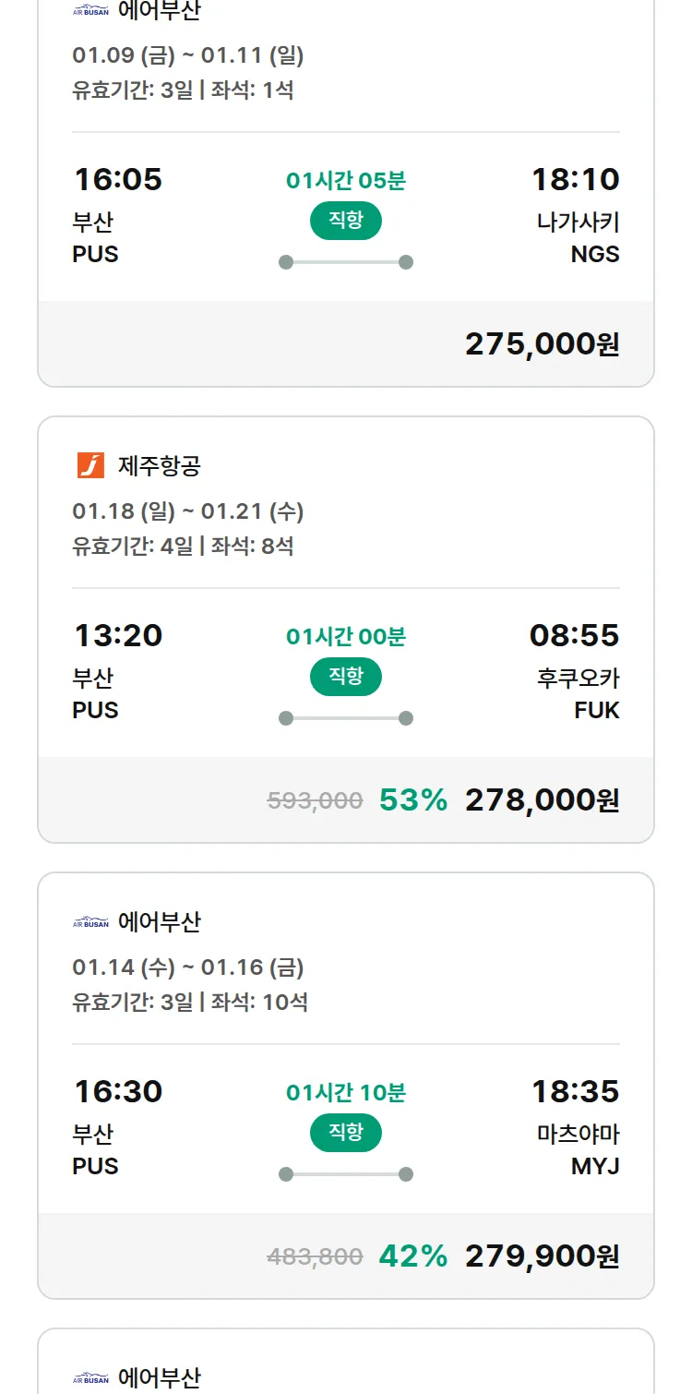Open the 제주항공 airline name link
Screen dimensions: 692x1394
coord(159,466)
